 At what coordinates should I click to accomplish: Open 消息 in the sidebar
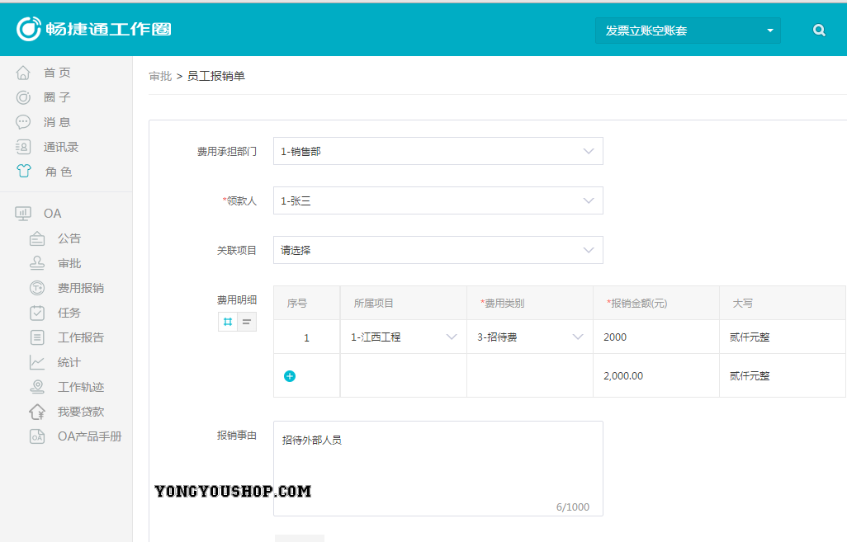57,122
